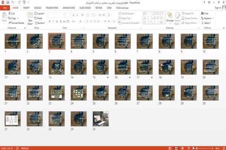Viewport: 226px width, 150px height.
Task: Select the Format Painter tool
Action: pyautogui.click(x=16, y=23)
